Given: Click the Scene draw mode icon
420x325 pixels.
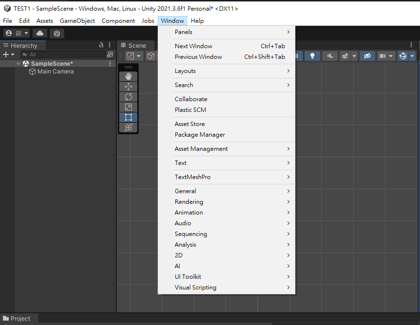Looking at the screenshot, I should point(130,56).
